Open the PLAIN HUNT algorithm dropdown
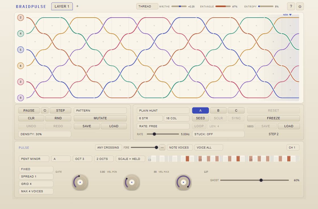 coord(163,110)
